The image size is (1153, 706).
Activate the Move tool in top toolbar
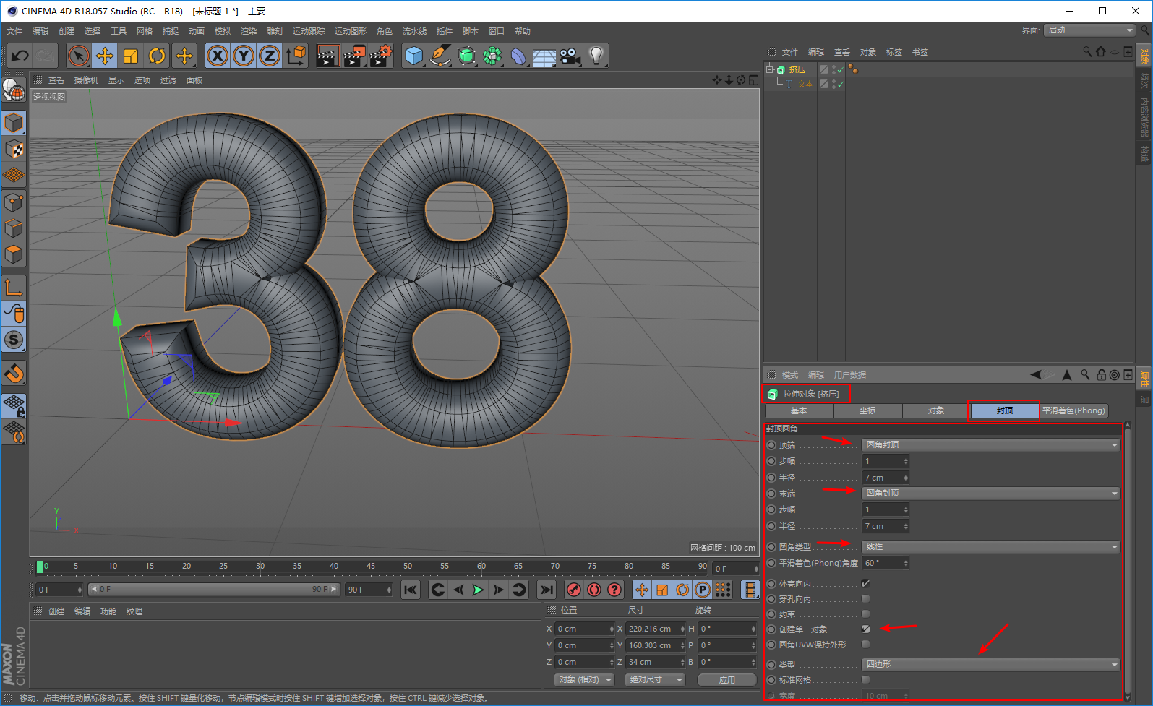tap(104, 56)
